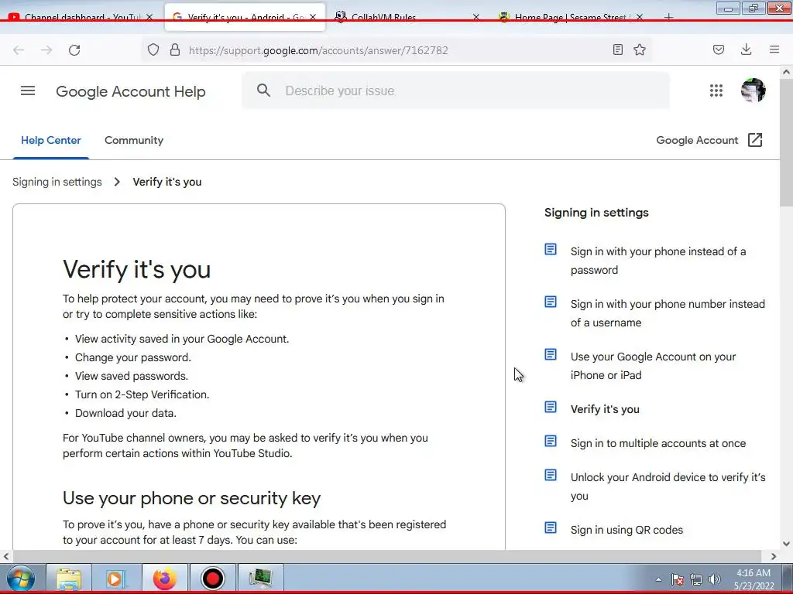793x594 pixels.
Task: Bookmark this page with the star icon
Action: pyautogui.click(x=640, y=50)
